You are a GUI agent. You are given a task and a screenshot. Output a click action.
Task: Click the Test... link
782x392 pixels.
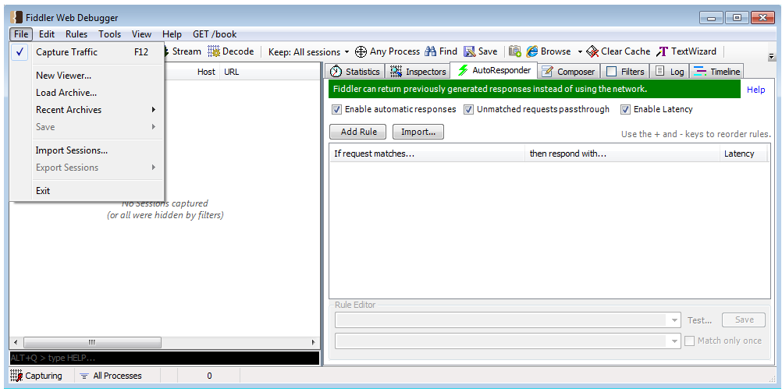(x=699, y=321)
